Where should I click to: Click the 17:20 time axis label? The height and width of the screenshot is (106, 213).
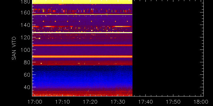(x=90, y=102)
